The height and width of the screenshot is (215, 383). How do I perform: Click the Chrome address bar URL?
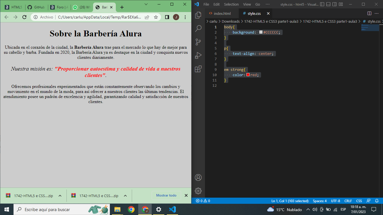tap(100, 17)
